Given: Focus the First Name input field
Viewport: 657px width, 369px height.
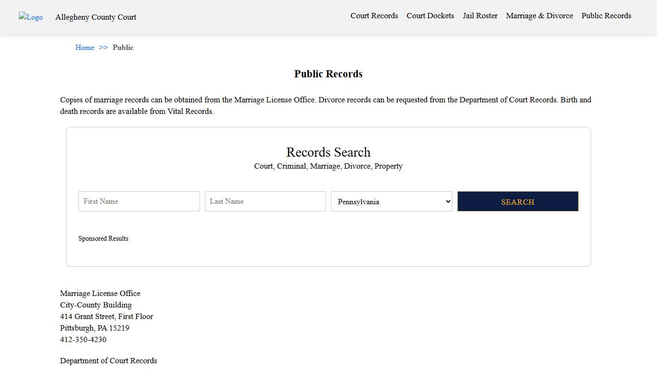Looking at the screenshot, I should tap(139, 201).
